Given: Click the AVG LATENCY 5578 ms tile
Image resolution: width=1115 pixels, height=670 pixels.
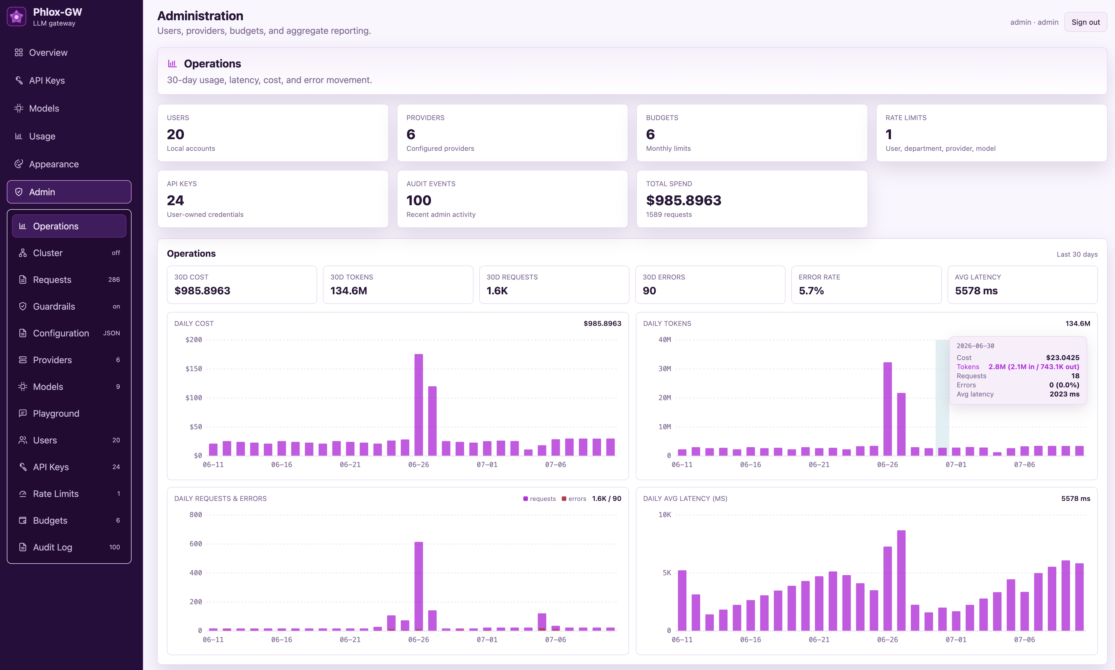Looking at the screenshot, I should [x=1022, y=284].
